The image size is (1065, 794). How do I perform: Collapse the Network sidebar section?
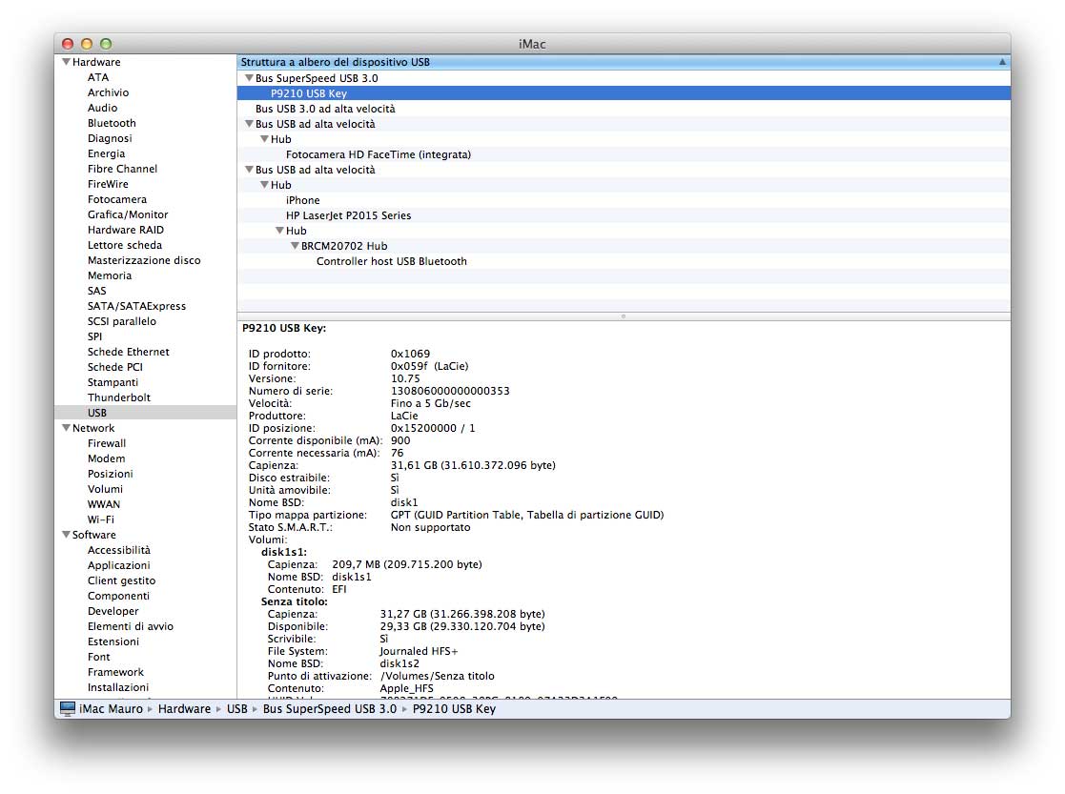[x=66, y=428]
